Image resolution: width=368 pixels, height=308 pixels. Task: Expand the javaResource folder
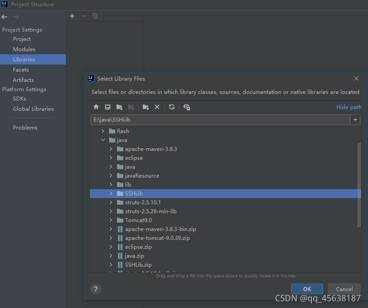(111, 176)
